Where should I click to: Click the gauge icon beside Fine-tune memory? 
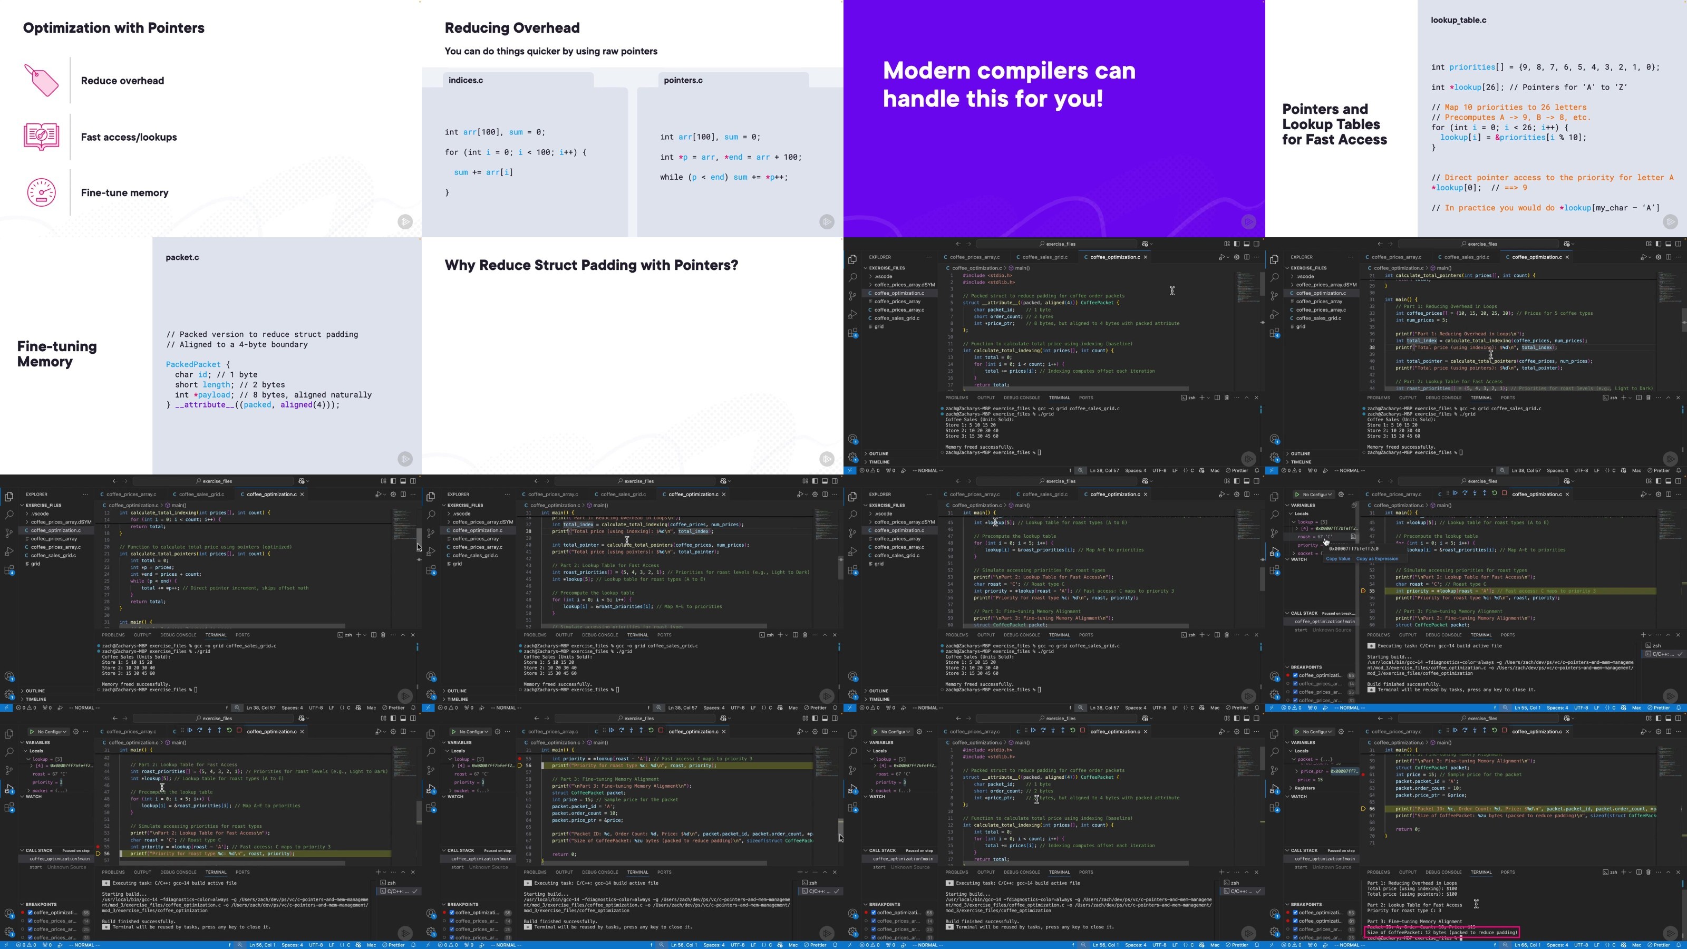pos(41,192)
